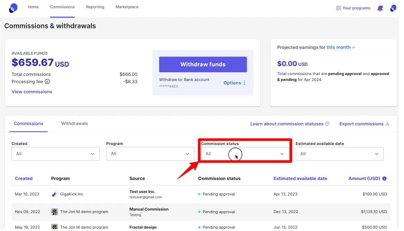404x231 pixels.
Task: Click the GigaKick Inc program logo
Action: coord(55,194)
